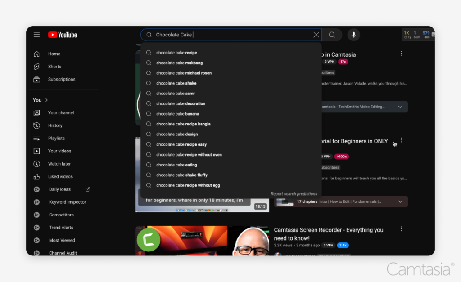
Task: Click the Playlists icon
Action: (36, 139)
